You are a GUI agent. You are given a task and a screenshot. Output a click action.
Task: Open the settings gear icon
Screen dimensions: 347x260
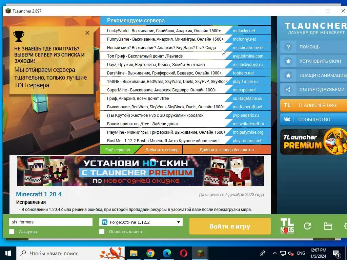345,226
